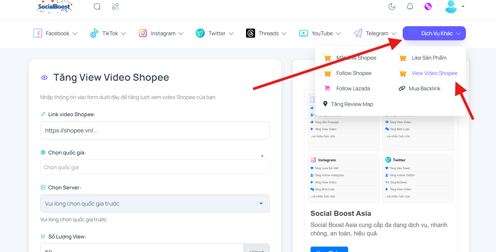Expand the Threads menu chevron
This screenshot has height=252, width=496.
(x=284, y=33)
